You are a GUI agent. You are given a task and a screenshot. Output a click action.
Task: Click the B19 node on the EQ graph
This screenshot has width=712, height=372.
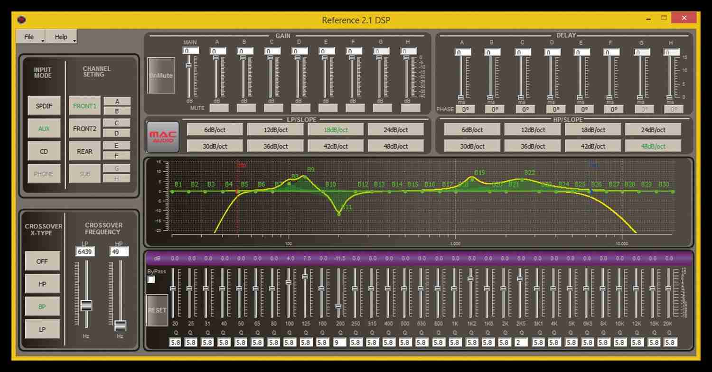coord(472,180)
